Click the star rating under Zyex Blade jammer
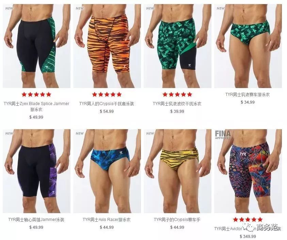 pos(36,95)
